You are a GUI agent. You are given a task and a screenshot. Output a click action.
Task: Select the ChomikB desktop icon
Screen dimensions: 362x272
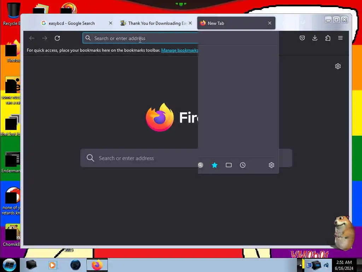(12, 235)
